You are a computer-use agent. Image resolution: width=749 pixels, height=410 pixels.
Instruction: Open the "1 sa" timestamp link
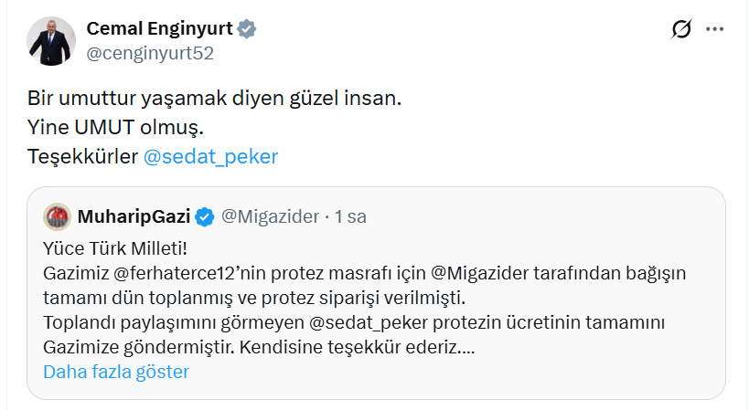pos(351,216)
